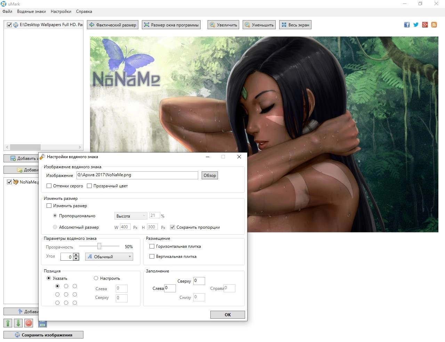445x342 pixels.
Task: Click the Слева padding field
Action: point(170,288)
